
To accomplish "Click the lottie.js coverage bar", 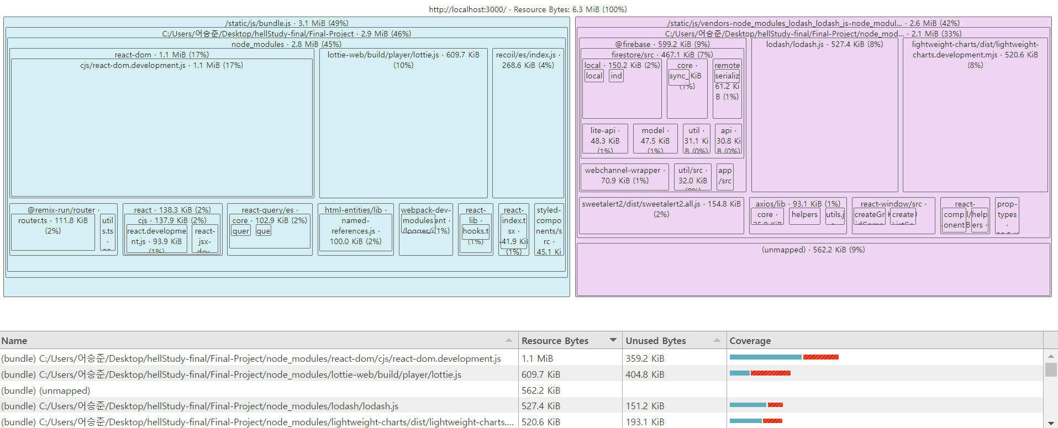I will coord(760,373).
